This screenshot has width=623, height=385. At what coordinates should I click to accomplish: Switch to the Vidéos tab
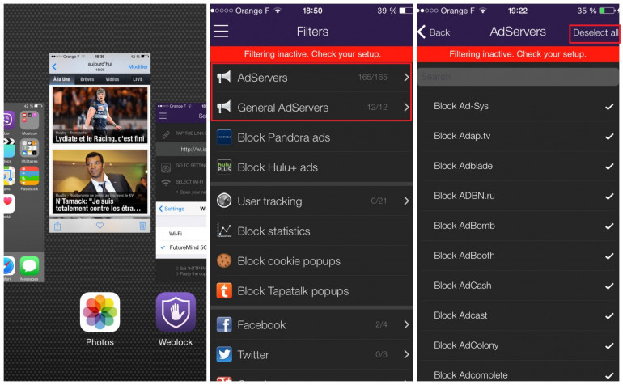tap(112, 80)
